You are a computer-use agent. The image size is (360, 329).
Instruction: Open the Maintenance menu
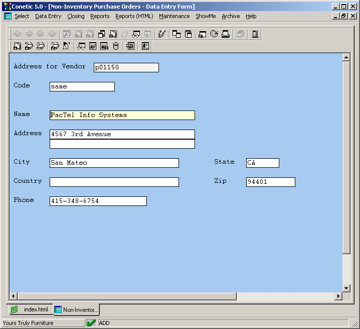point(174,16)
